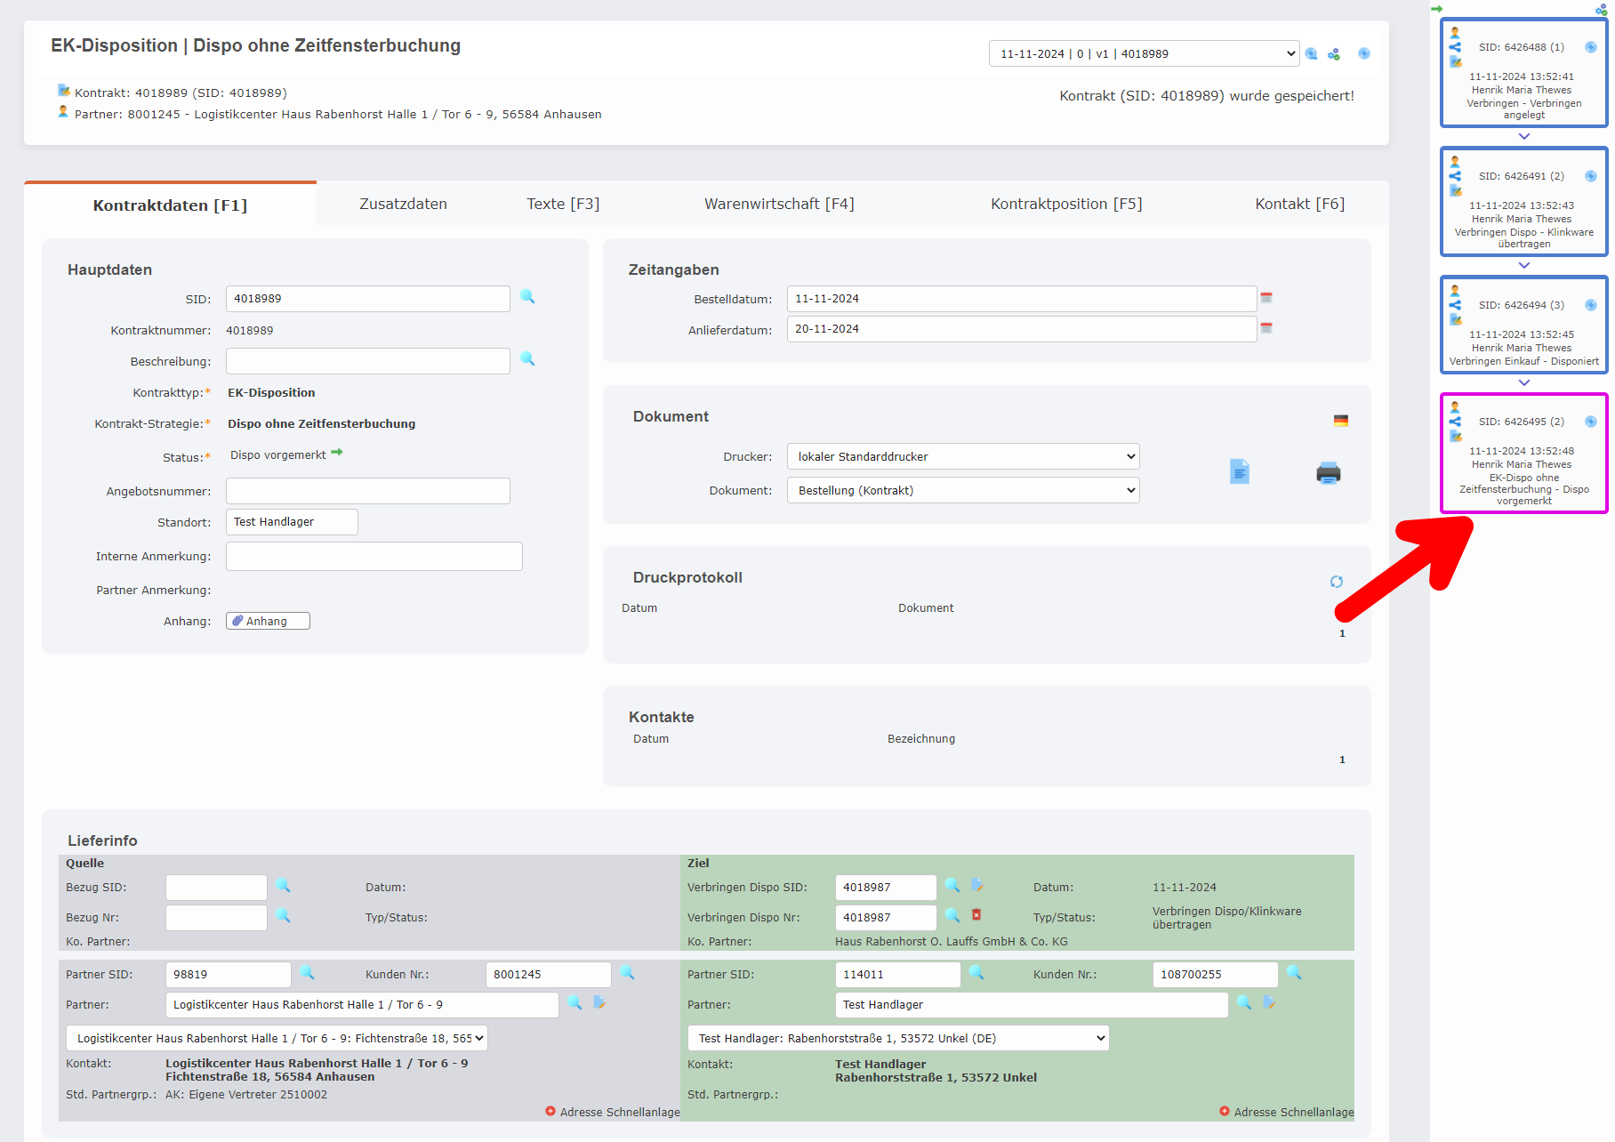The height and width of the screenshot is (1142, 1615).
Task: Switch to the Warenwirtschaft [F4] tab
Action: point(780,204)
